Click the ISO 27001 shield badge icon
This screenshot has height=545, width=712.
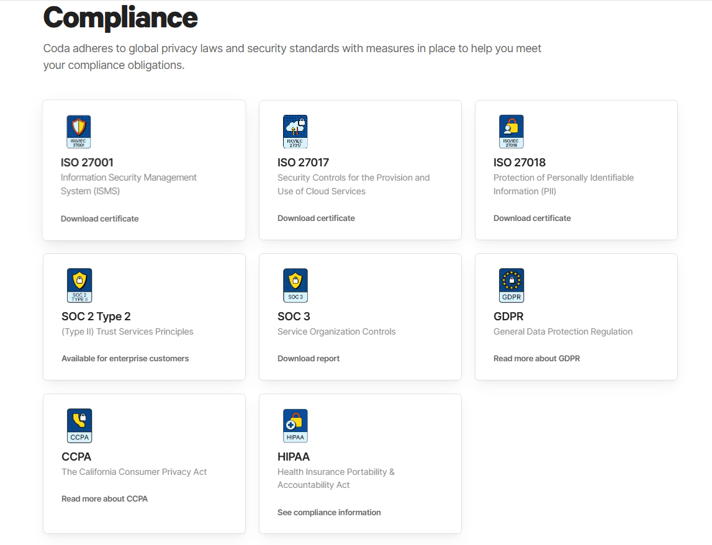tap(78, 131)
